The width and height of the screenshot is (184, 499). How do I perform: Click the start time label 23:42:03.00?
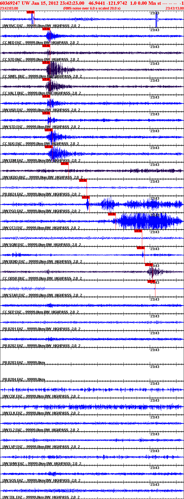coord(9,8)
